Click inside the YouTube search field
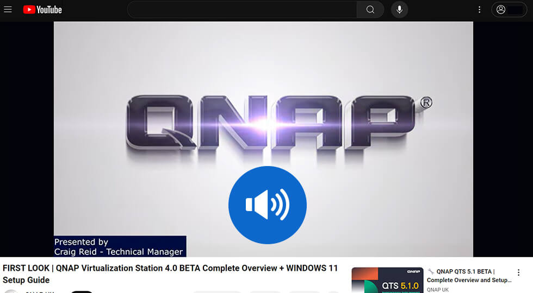Viewport: 533px width, 293px height. point(242,9)
